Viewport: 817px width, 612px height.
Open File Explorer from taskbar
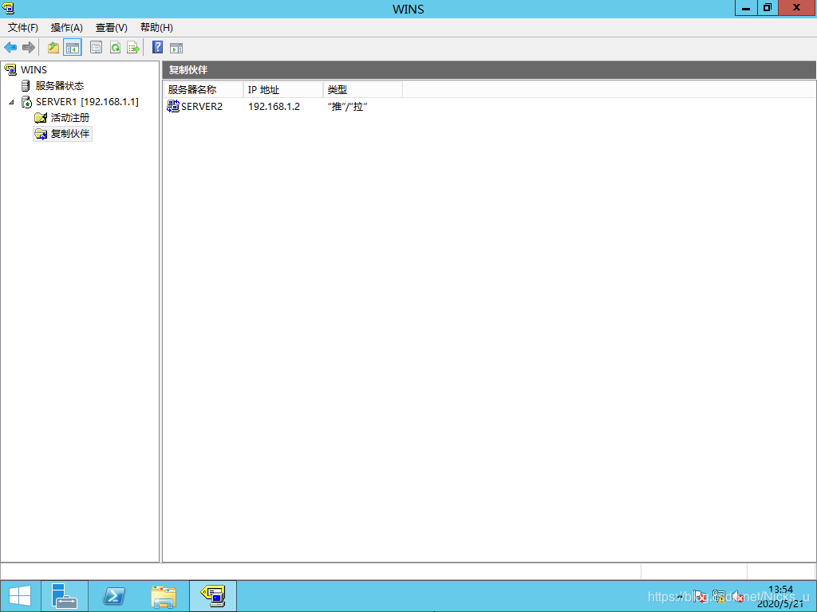click(163, 596)
